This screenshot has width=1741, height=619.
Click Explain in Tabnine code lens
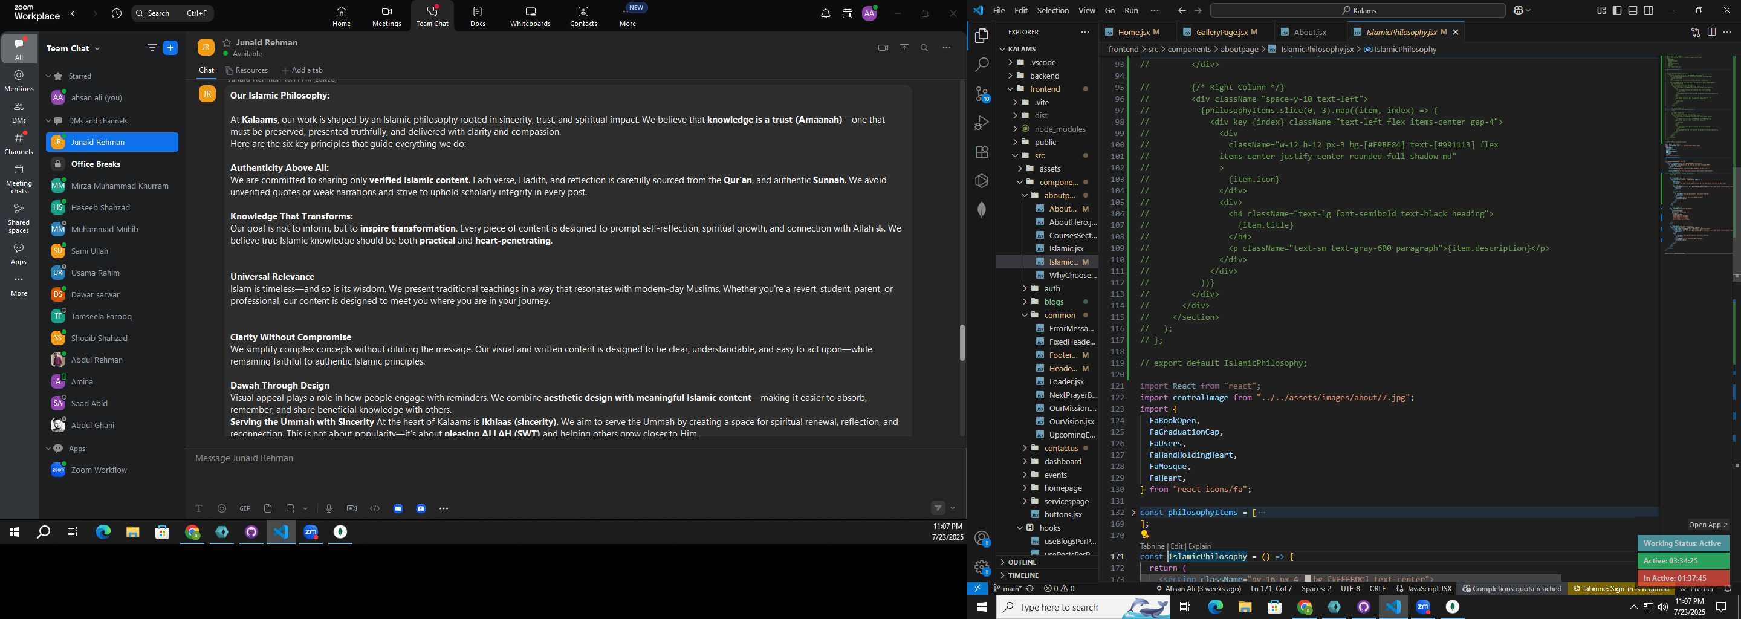(x=1199, y=546)
